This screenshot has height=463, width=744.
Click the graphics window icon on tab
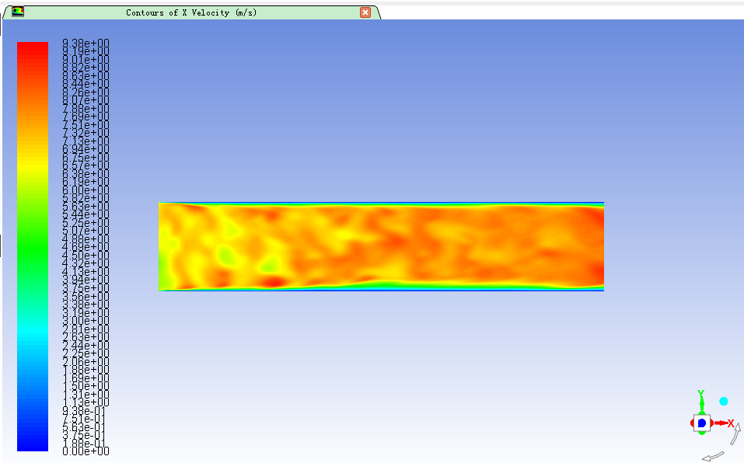tap(18, 12)
